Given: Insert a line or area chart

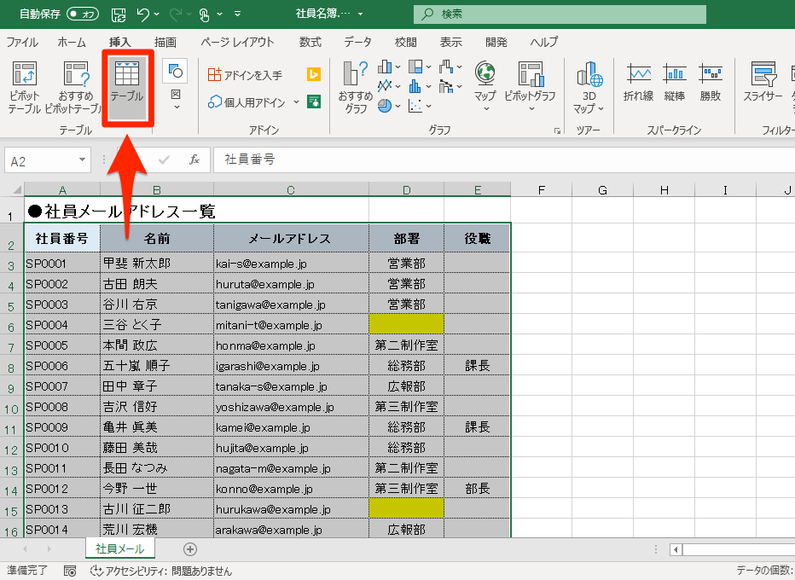Looking at the screenshot, I should pyautogui.click(x=385, y=85).
